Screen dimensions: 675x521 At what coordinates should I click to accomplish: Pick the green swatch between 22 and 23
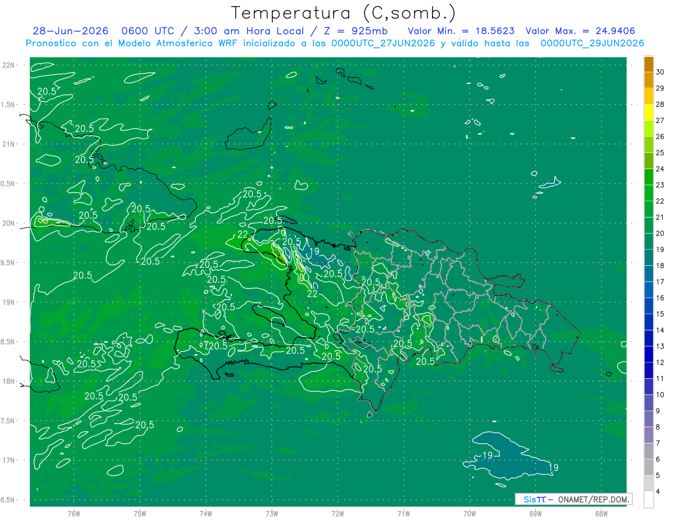(649, 193)
